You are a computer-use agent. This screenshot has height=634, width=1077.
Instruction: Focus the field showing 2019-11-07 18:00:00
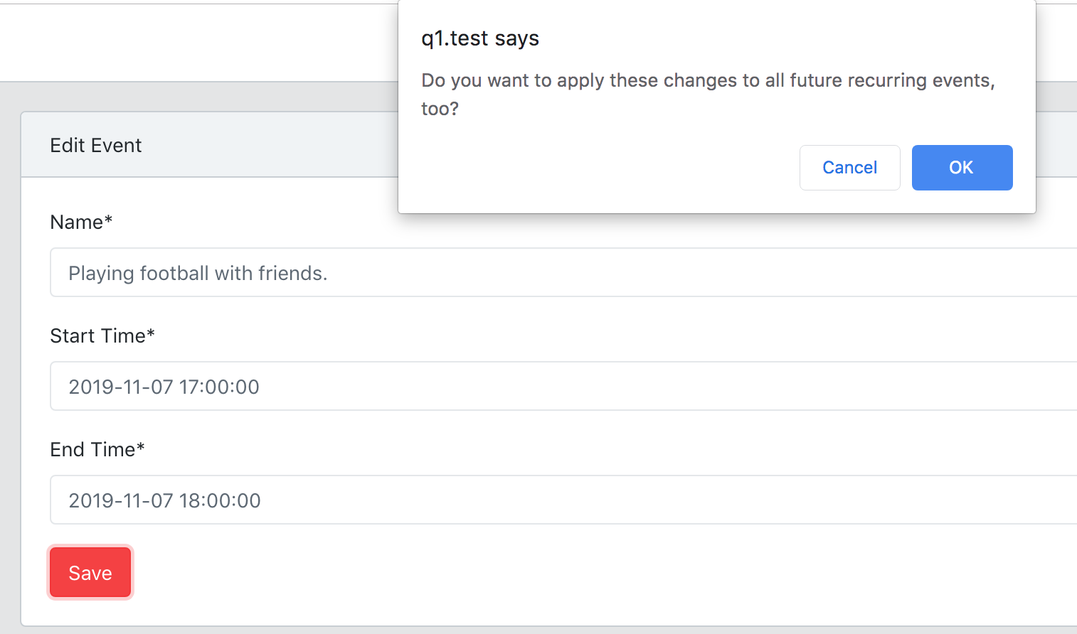coord(285,500)
